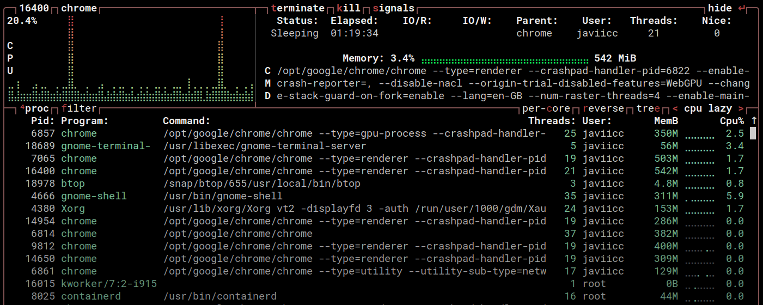This screenshot has height=305, width=763.
Task: Click the Pid: column header
Action: (43, 121)
